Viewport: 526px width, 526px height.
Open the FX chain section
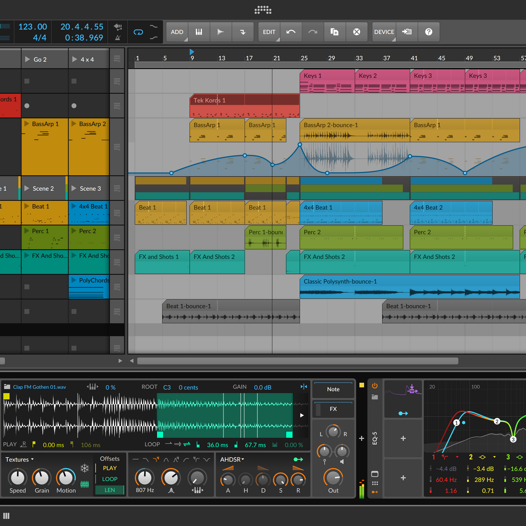pos(333,409)
